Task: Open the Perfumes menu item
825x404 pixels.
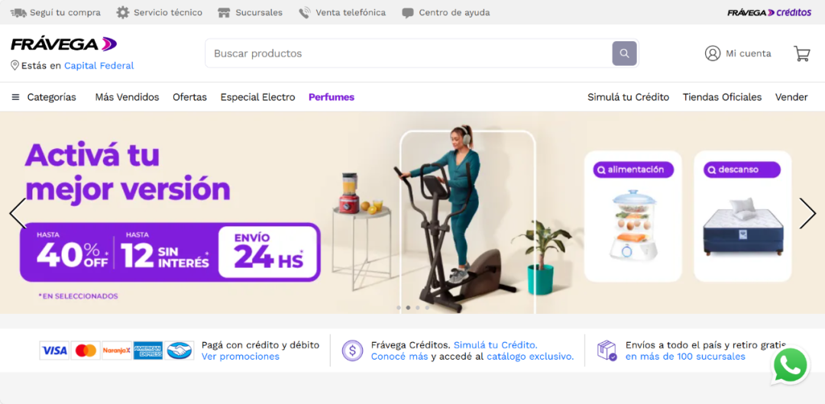Action: point(332,97)
